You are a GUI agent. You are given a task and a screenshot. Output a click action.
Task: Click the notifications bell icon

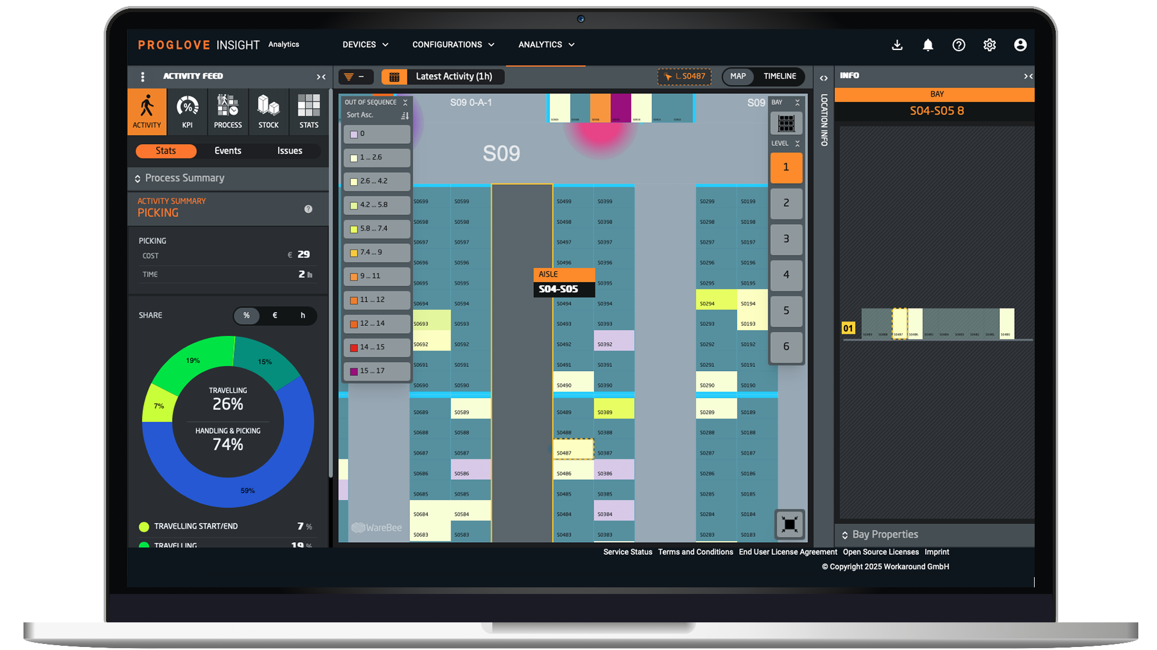(928, 45)
